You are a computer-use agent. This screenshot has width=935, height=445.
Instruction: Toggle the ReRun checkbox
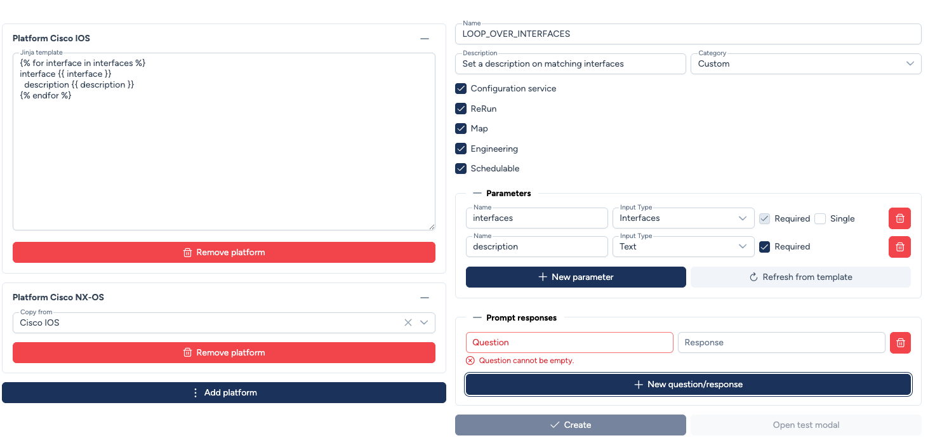[461, 109]
